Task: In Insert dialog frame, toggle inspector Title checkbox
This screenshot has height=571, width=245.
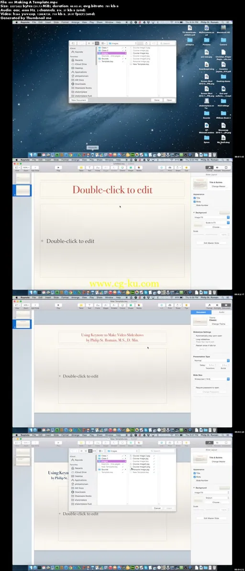Action: click(195, 473)
